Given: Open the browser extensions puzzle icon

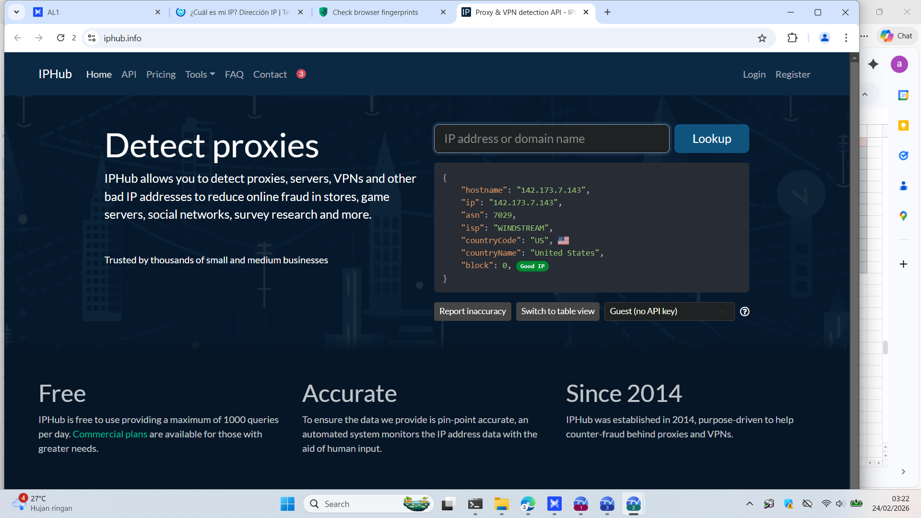Looking at the screenshot, I should (x=792, y=38).
